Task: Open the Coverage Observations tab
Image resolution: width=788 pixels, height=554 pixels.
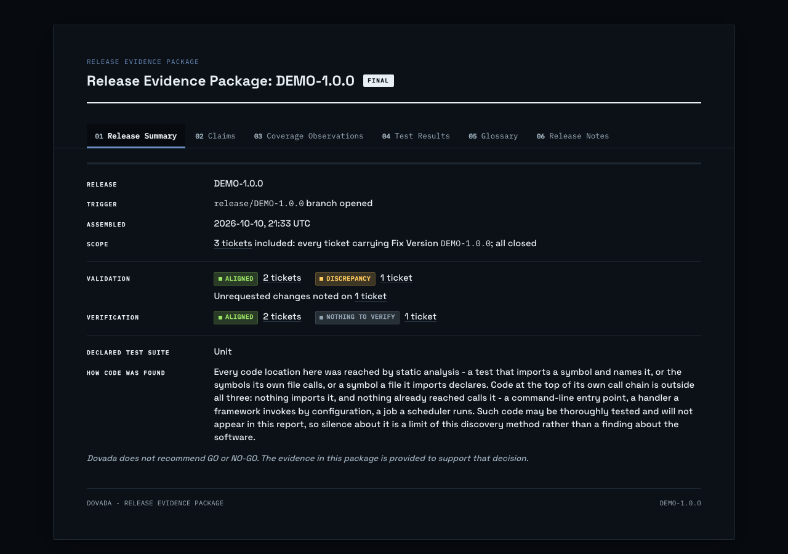Action: click(308, 136)
